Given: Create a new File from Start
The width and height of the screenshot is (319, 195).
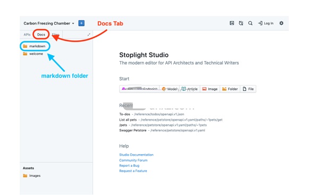Looking at the screenshot, I should pos(248,89).
